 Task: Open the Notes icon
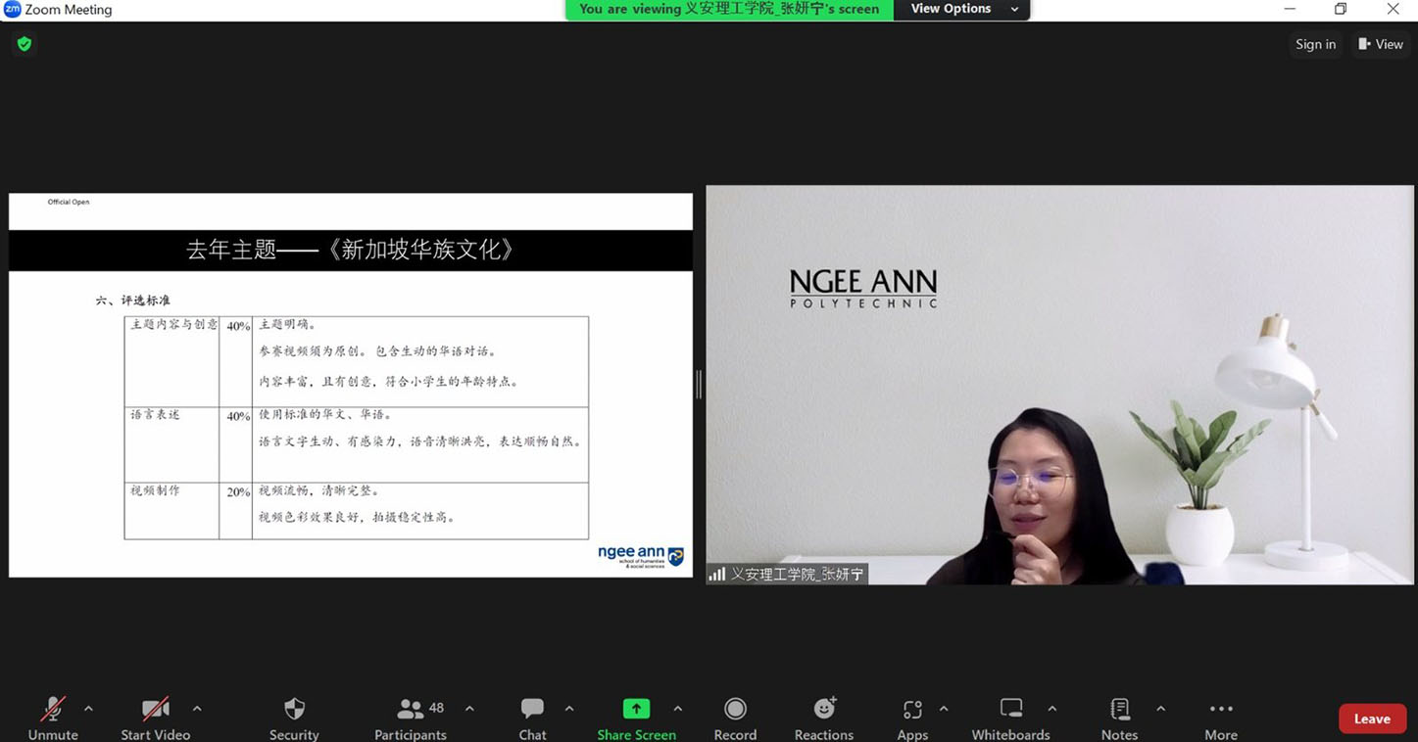point(1119,710)
